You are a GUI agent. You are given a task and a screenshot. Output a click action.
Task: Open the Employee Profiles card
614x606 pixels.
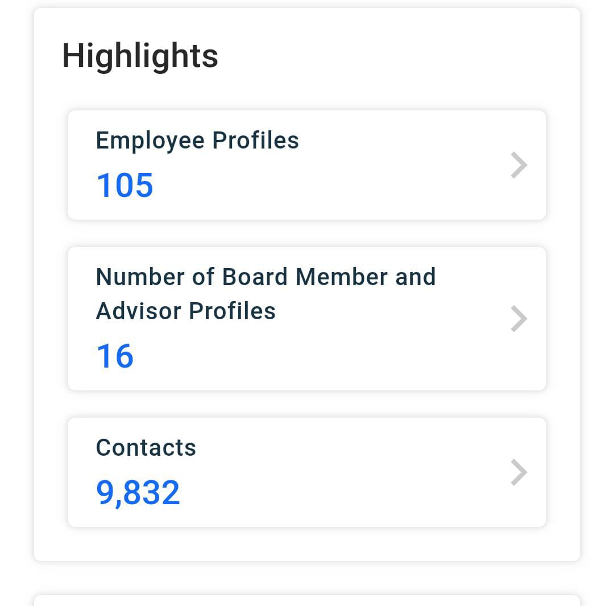click(x=307, y=165)
